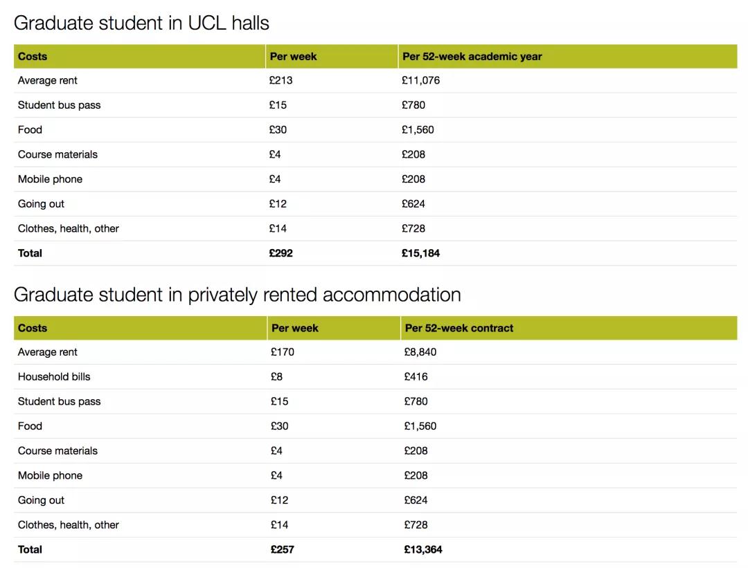Select the 'Costs' header in UCL halls table
Viewport: 748px width, 568px height.
[33, 57]
